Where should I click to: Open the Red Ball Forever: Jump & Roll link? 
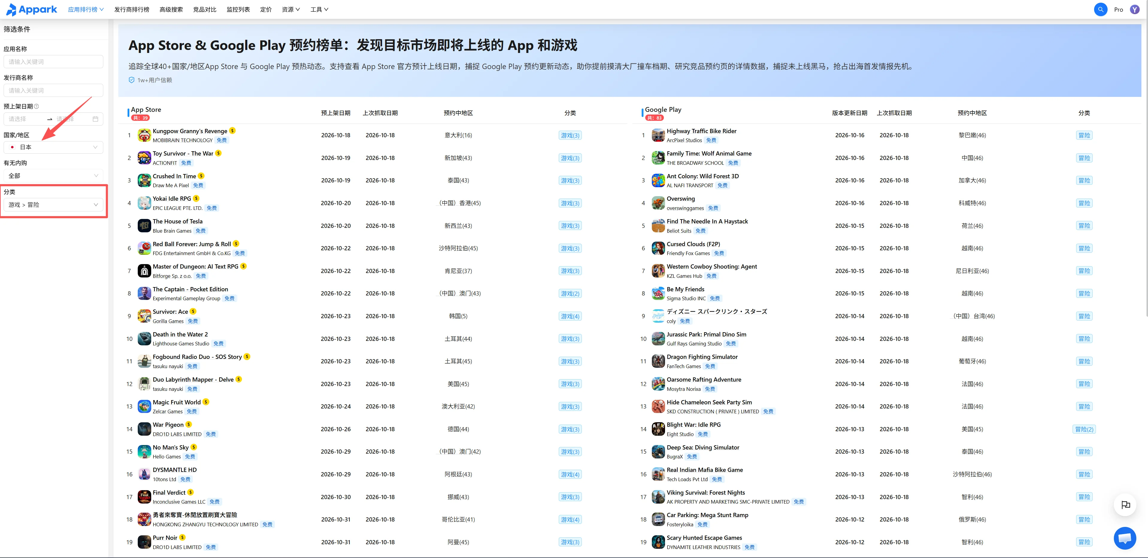tap(192, 244)
